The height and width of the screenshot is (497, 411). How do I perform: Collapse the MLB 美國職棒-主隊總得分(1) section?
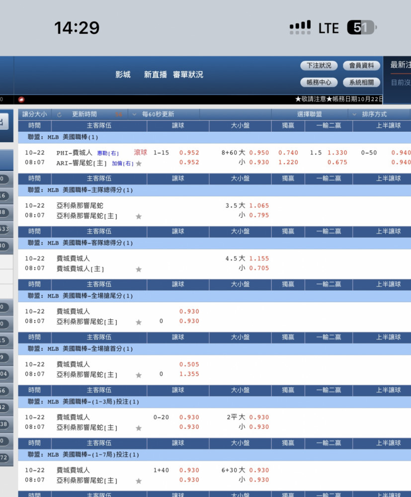[215, 190]
